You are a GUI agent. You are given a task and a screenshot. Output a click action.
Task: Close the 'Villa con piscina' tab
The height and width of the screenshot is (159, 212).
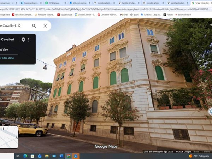90,3
